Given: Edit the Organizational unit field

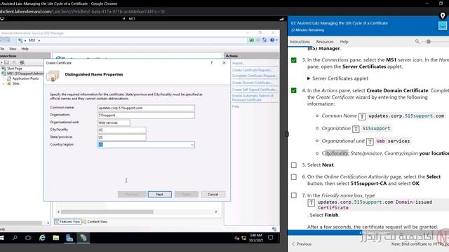Looking at the screenshot, I should tap(114, 122).
